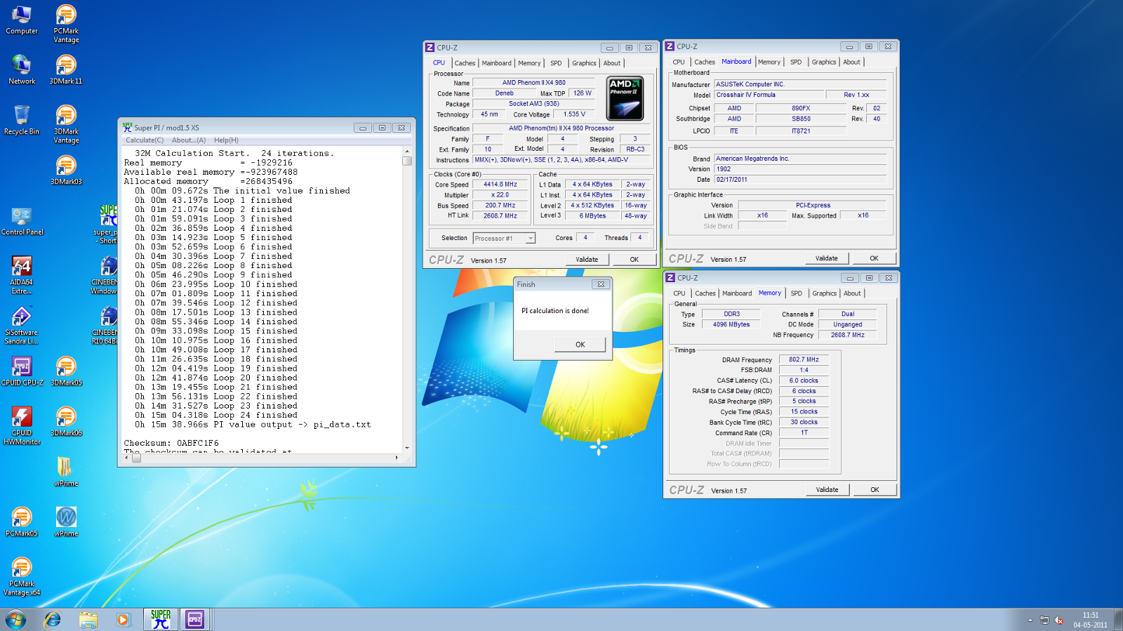Viewport: 1123px width, 631px height.
Task: Open CINEBENCH Windows shortcut
Action: point(105,275)
